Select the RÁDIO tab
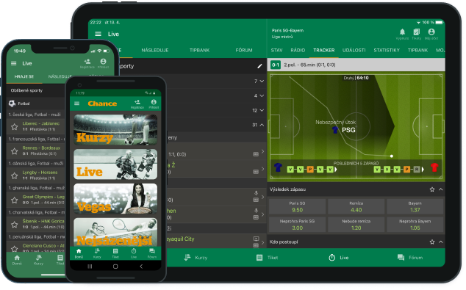This screenshot has width=466, height=290. 298,50
